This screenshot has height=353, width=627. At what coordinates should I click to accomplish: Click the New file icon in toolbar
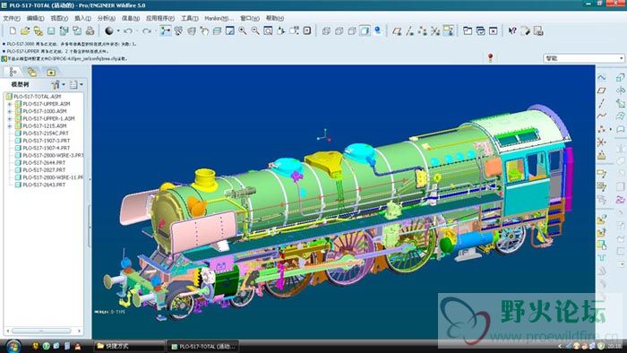(x=13, y=30)
